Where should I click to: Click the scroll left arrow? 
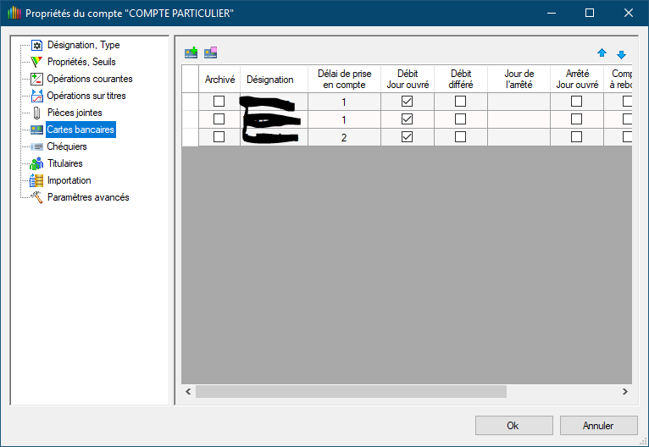(188, 392)
